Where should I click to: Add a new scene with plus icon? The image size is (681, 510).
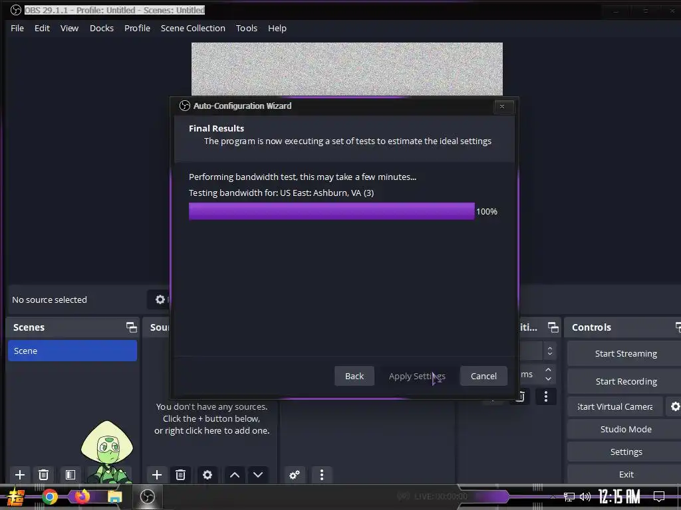[x=19, y=475]
